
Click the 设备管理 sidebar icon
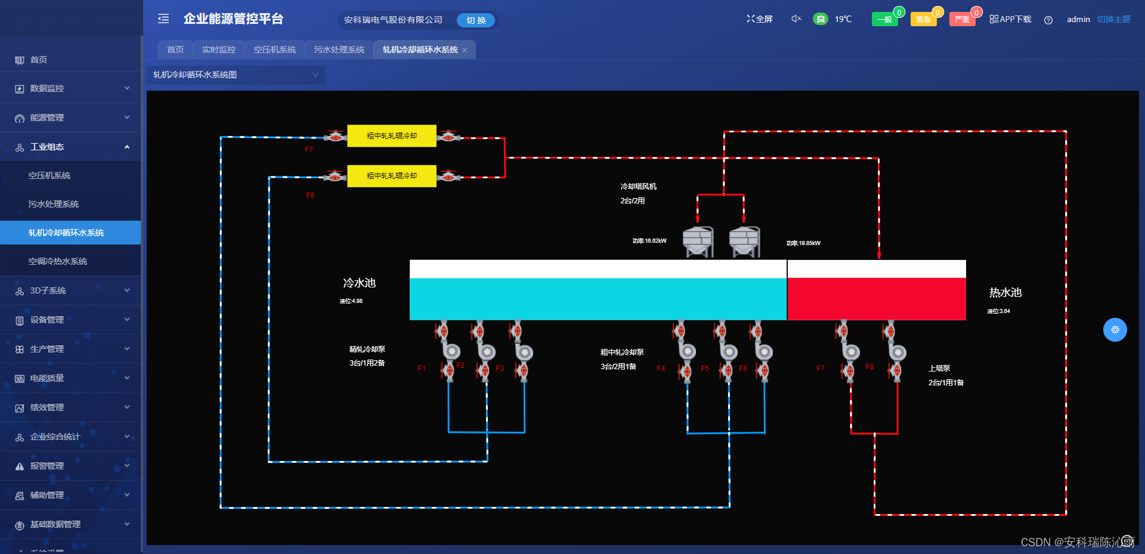pyautogui.click(x=20, y=320)
